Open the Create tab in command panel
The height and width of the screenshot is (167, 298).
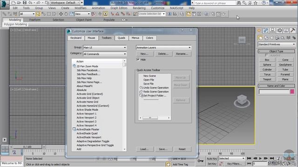click(x=259, y=30)
